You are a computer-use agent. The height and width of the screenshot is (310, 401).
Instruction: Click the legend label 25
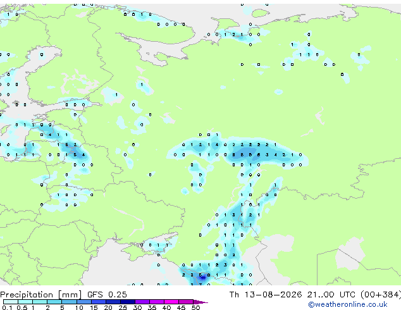pyautogui.click(x=123, y=307)
